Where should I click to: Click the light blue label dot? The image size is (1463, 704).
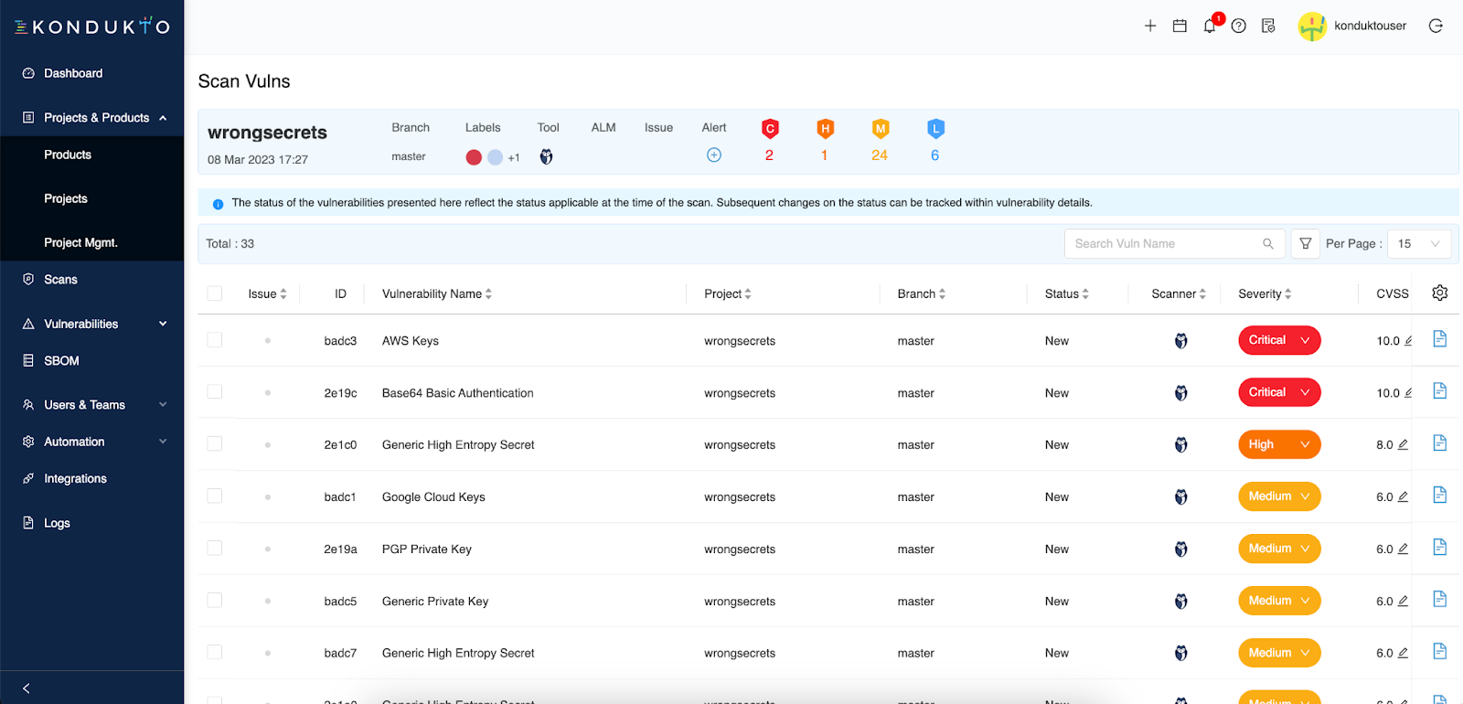click(495, 157)
